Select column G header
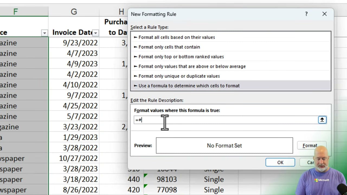The height and width of the screenshot is (195, 347). click(74, 11)
